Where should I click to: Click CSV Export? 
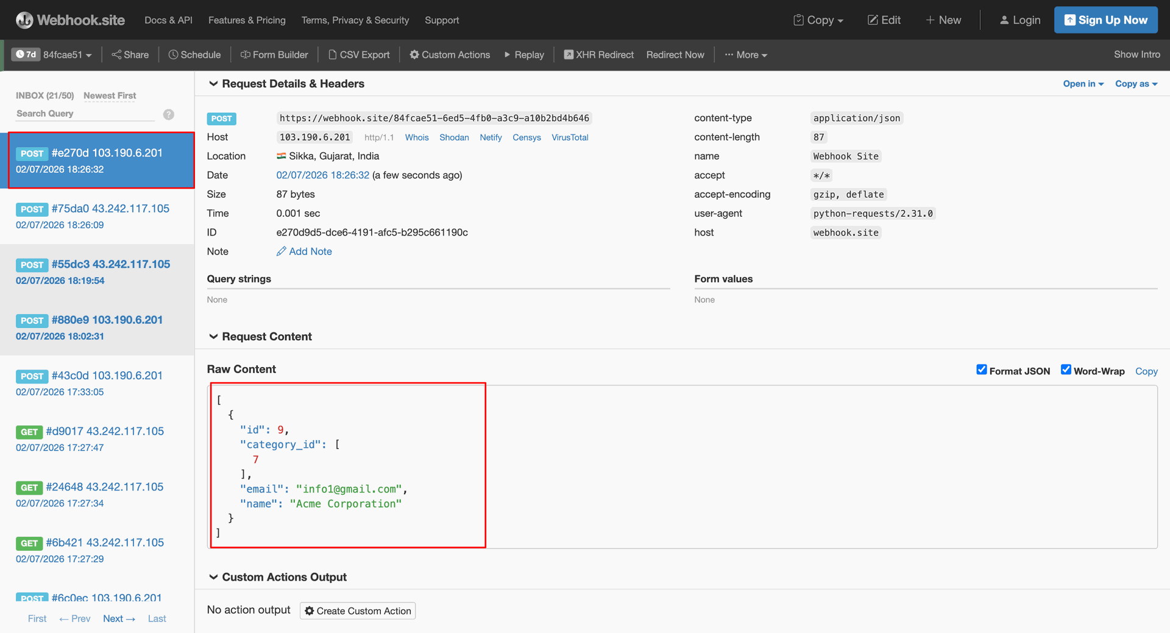(359, 55)
